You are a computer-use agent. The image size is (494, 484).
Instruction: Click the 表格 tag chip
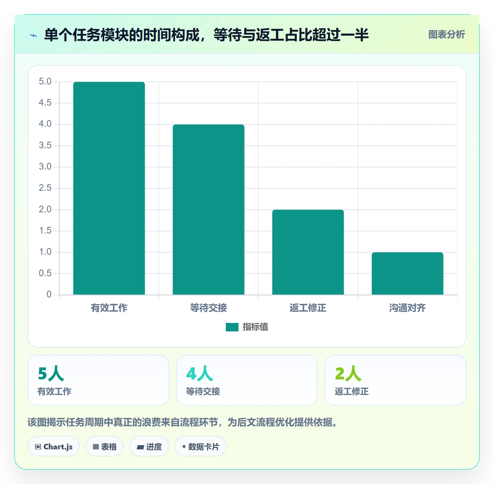104,447
